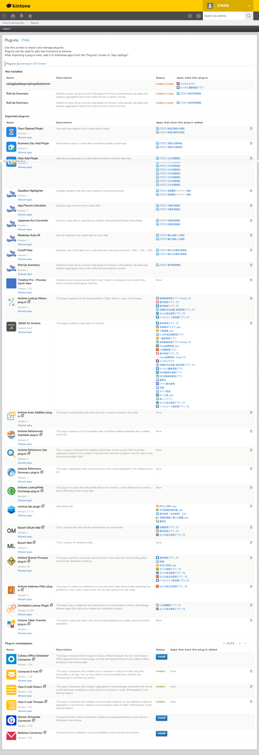
Task: Click the Search all contents field
Action: point(224,16)
